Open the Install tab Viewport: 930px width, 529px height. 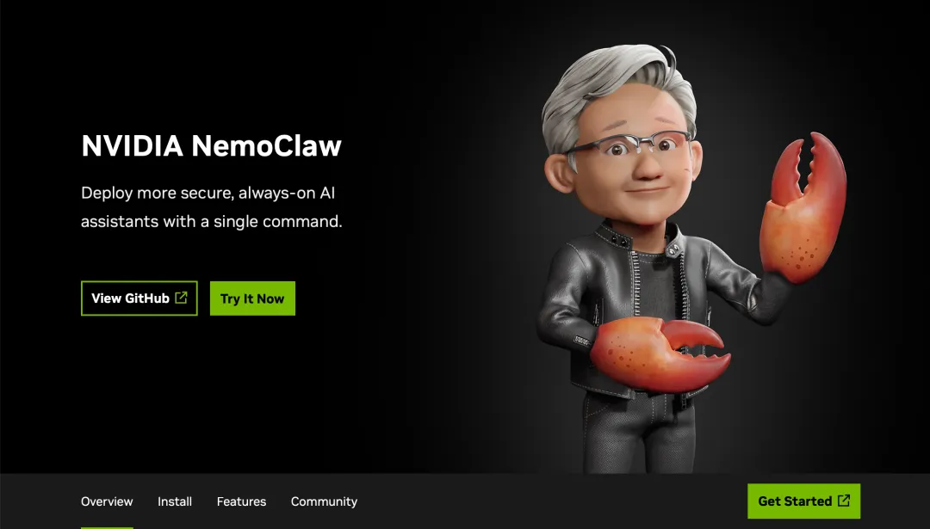coord(174,501)
